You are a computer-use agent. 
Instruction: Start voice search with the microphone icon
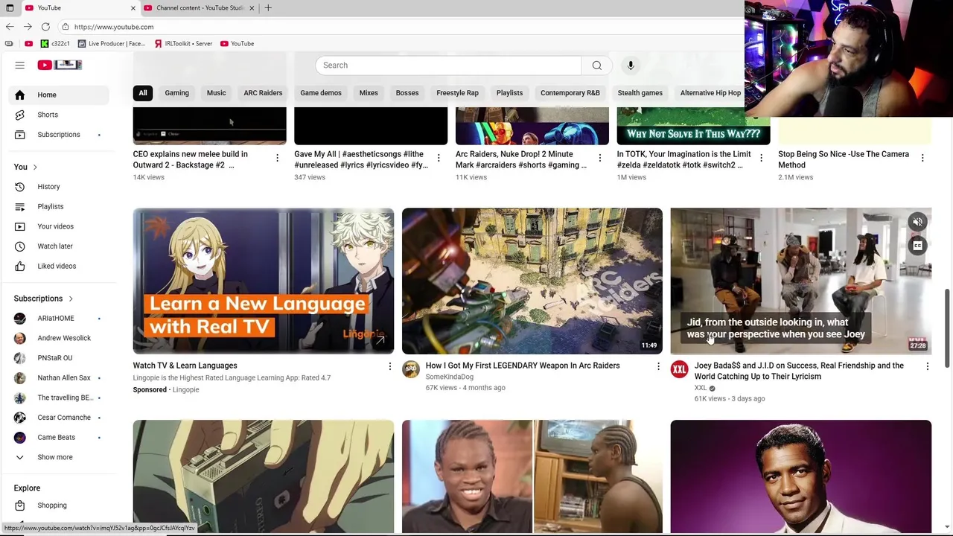[x=631, y=66]
